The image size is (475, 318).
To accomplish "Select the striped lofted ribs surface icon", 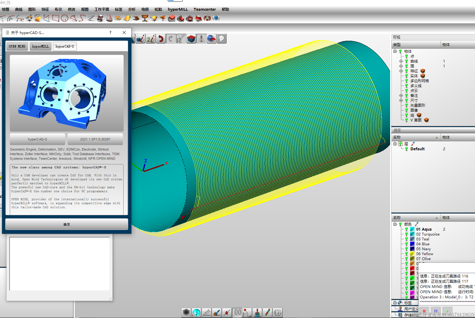I will 109,18.
